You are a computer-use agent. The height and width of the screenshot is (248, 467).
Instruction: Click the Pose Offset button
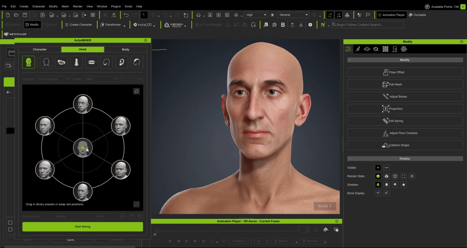pyautogui.click(x=405, y=72)
